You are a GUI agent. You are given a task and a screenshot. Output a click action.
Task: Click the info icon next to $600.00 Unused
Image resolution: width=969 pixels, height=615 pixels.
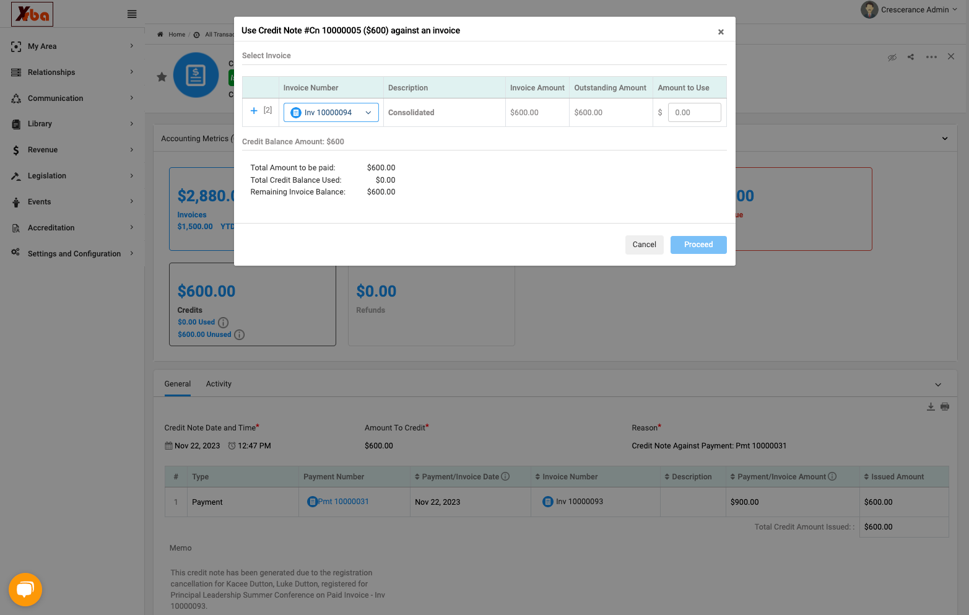[x=240, y=335]
